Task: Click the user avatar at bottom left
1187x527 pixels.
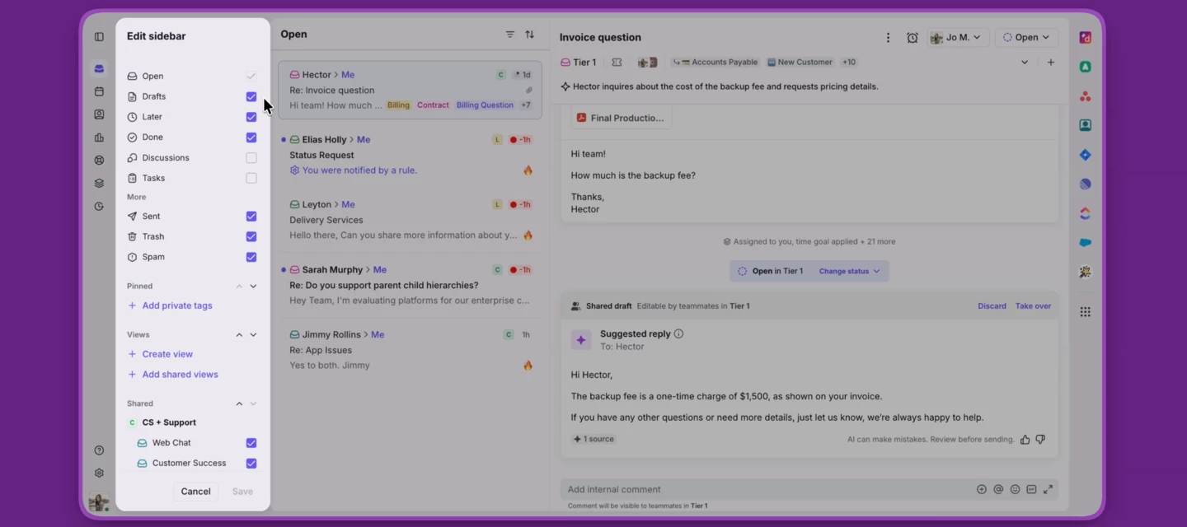Action: tap(99, 501)
